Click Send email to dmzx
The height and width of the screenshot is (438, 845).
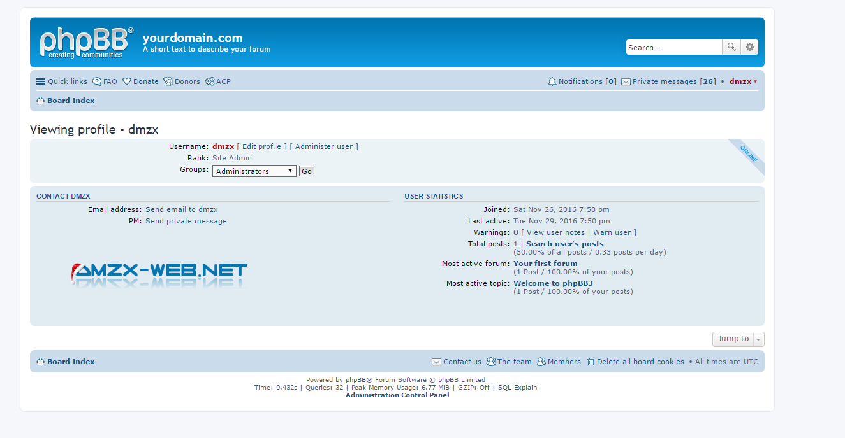pos(182,209)
